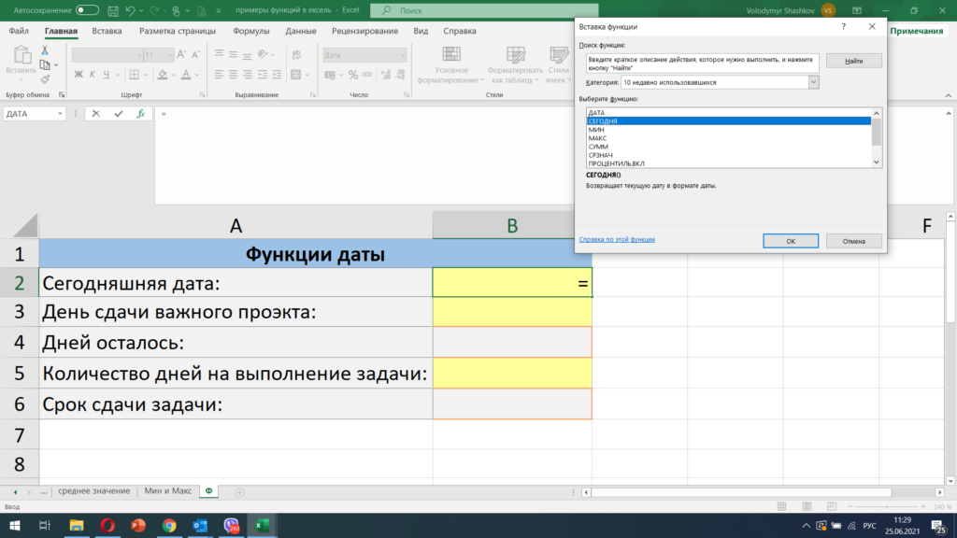Click the cancel X formula icon

point(96,113)
